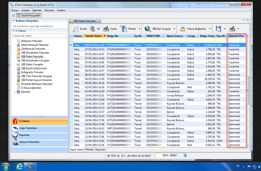
Task: Open the Filtrele dropdown arrow
Action: click(x=140, y=29)
